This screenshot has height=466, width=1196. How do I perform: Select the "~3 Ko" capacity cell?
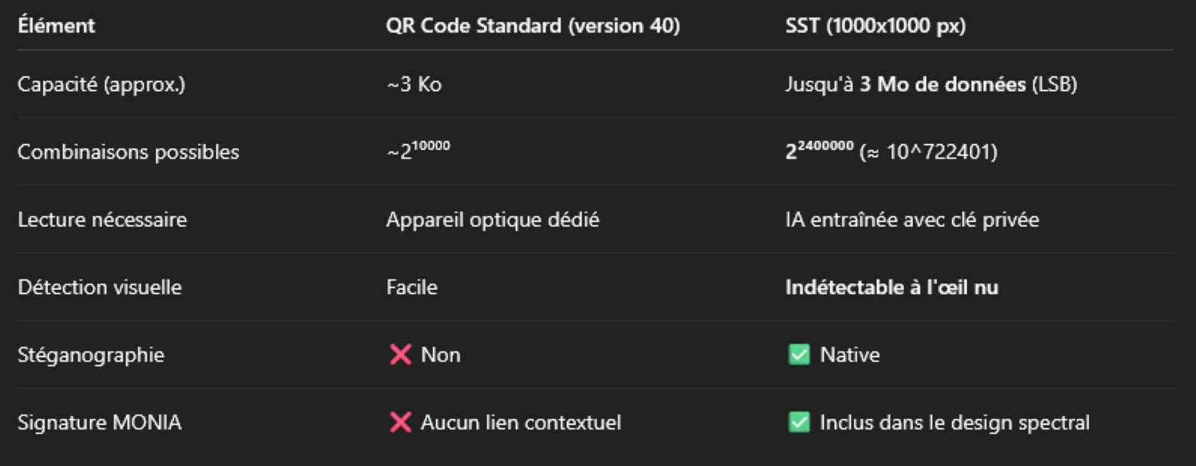click(414, 84)
